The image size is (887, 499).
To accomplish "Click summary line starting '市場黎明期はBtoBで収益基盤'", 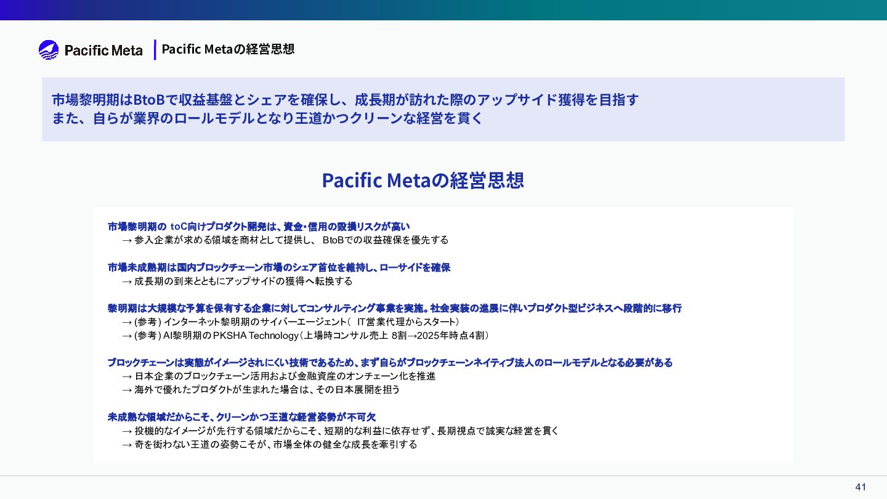I will [x=345, y=99].
